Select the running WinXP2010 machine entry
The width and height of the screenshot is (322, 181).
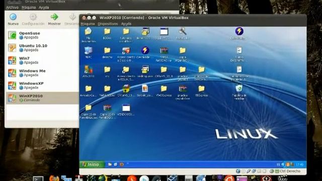(x=42, y=98)
